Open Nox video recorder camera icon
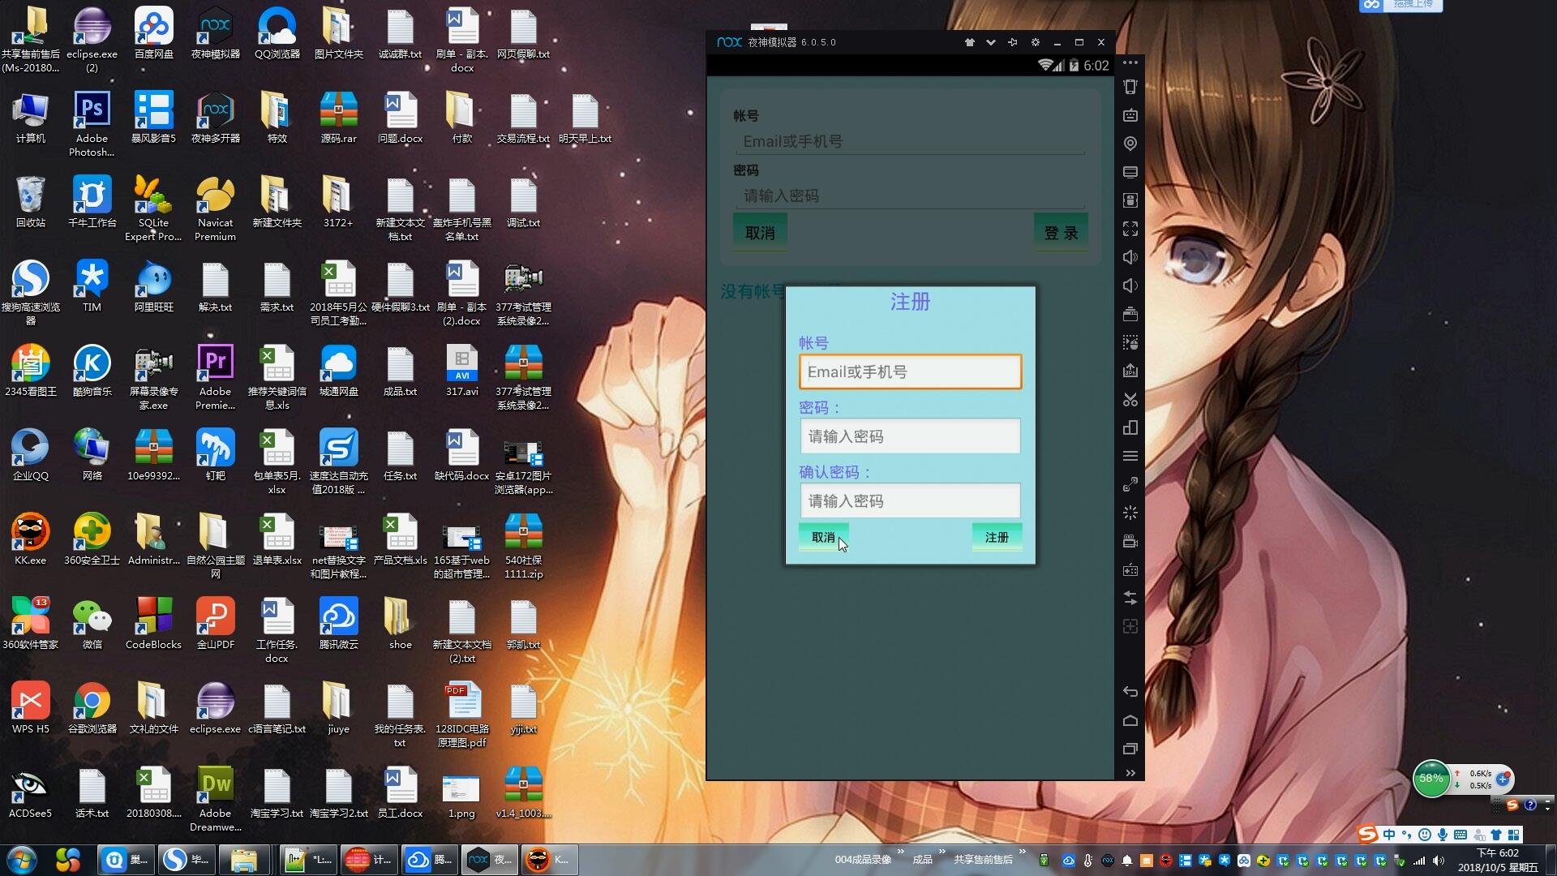Screen dimensions: 1557x876 pyautogui.click(x=1130, y=541)
